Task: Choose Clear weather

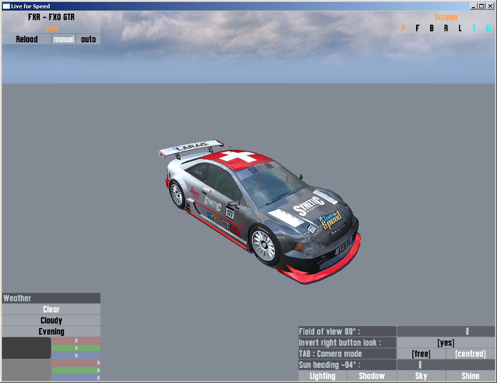Action: (x=52, y=309)
